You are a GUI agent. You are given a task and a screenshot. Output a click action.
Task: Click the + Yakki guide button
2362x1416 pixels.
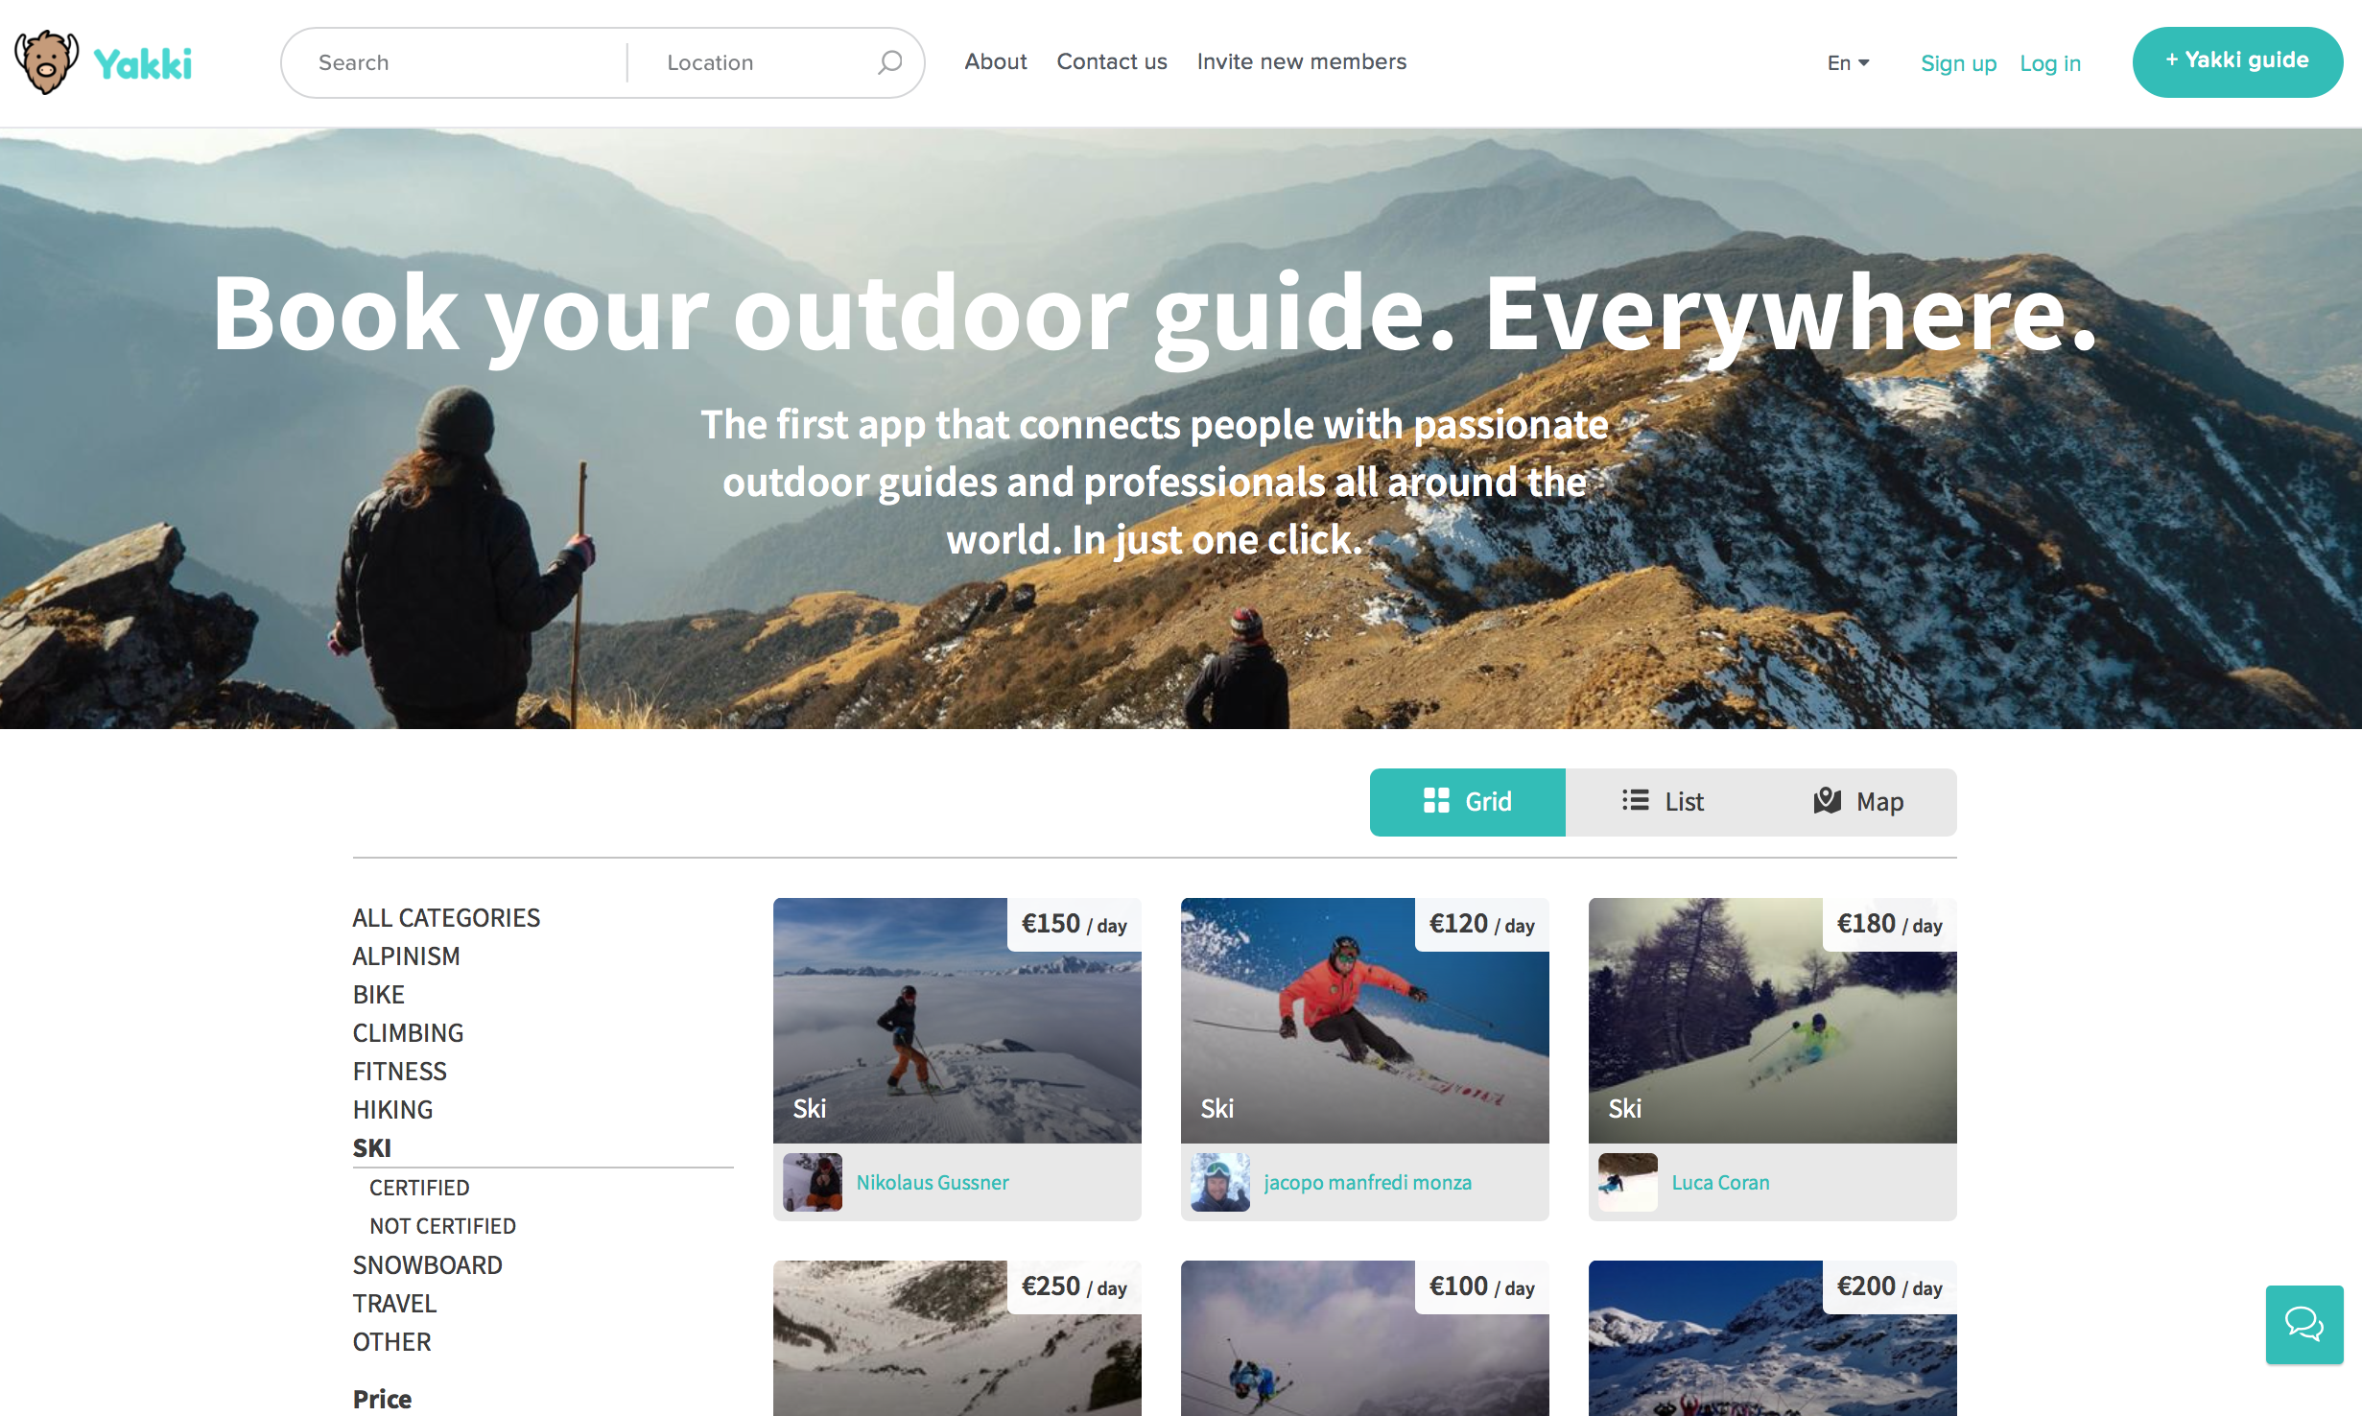tap(2236, 61)
